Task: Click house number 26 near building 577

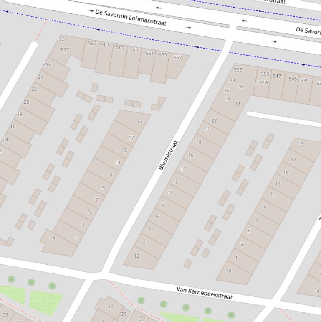Action: tap(47, 64)
